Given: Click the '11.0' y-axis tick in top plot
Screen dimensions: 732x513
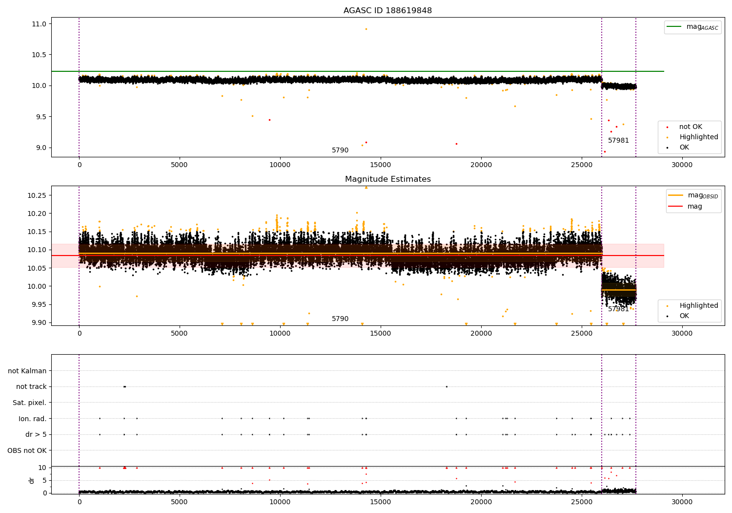Looking at the screenshot, I should coord(39,24).
